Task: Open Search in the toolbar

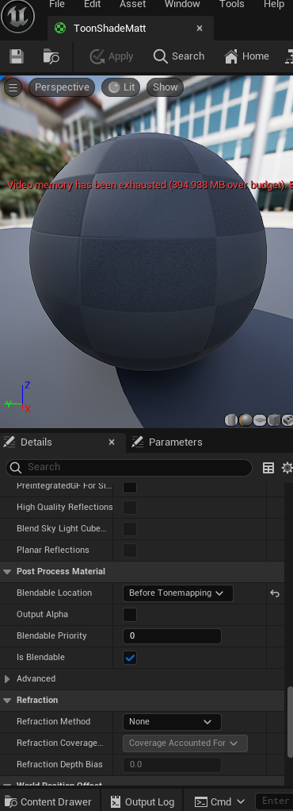Action: [x=179, y=56]
